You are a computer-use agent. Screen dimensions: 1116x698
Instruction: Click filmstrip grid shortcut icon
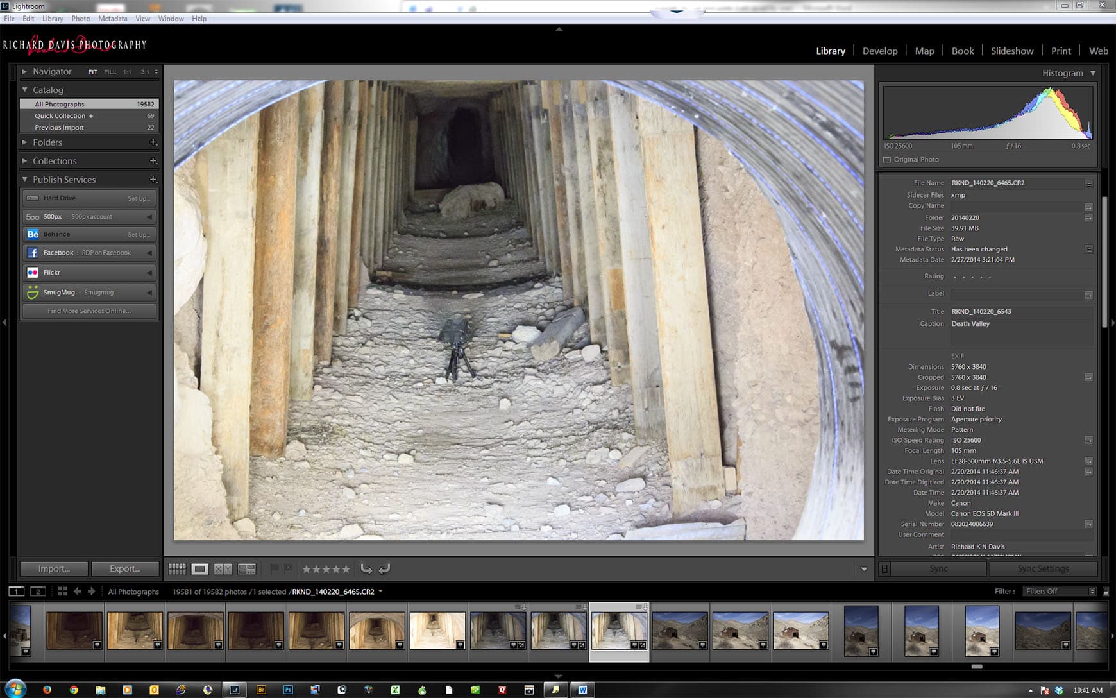62,592
